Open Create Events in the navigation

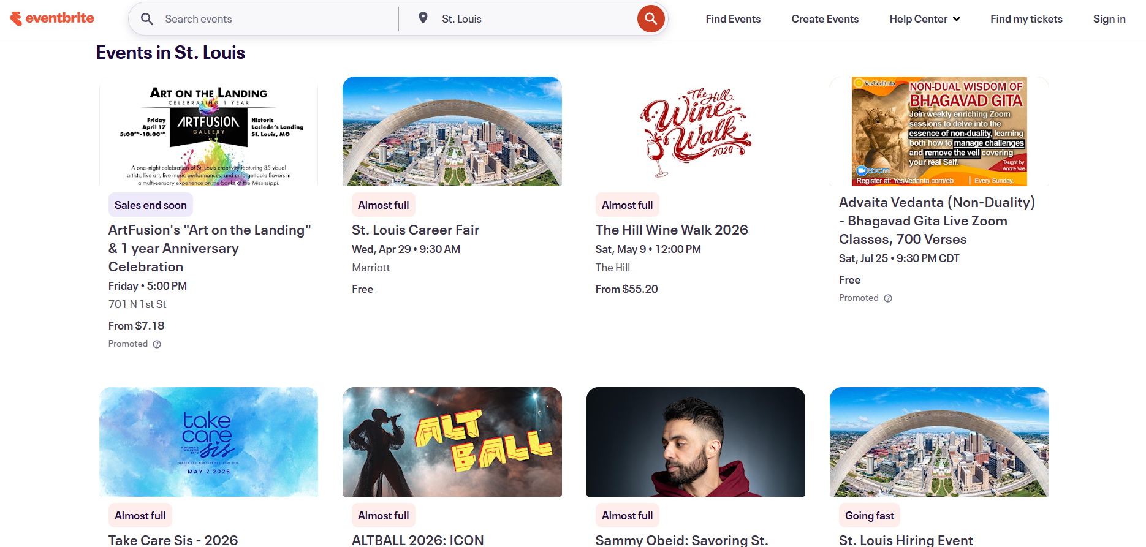(825, 19)
